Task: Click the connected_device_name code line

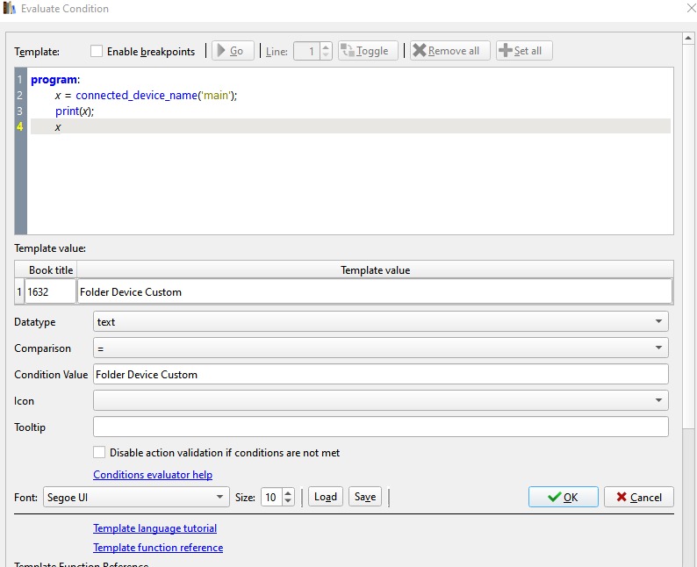Action: (x=147, y=95)
